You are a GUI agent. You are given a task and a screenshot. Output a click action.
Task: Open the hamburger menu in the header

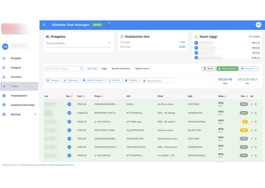pyautogui.click(x=44, y=25)
